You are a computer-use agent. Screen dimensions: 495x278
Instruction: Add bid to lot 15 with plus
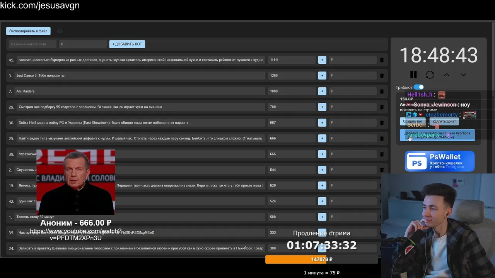(x=322, y=185)
